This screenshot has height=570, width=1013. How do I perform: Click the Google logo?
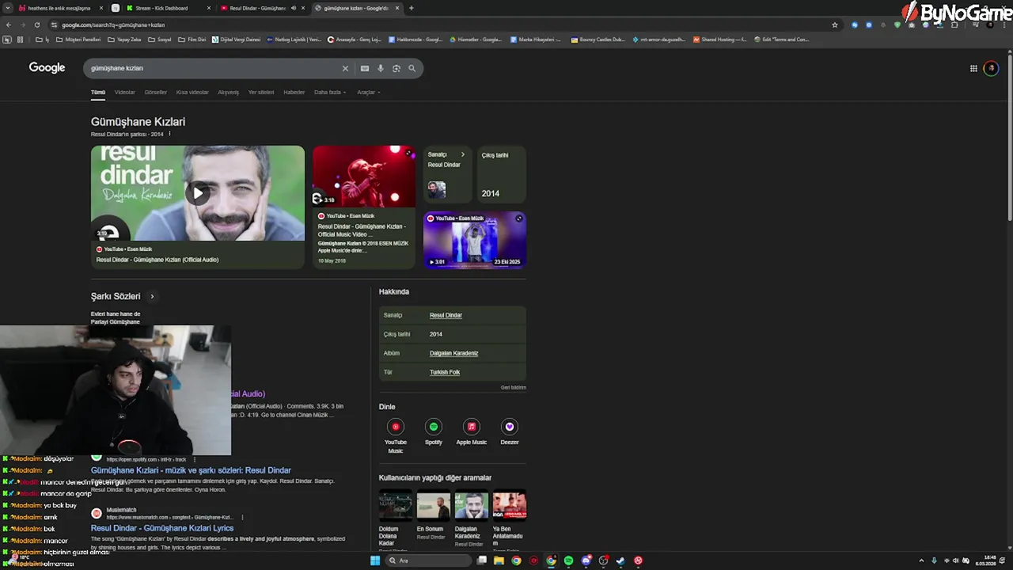pyautogui.click(x=47, y=67)
